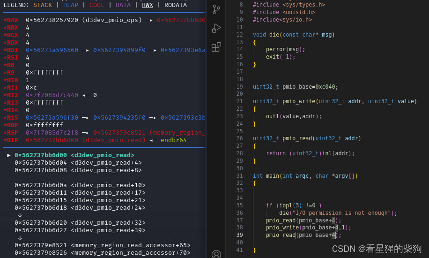Click line number 19 in gutter
This screenshot has width=429, height=258.
coord(239,87)
